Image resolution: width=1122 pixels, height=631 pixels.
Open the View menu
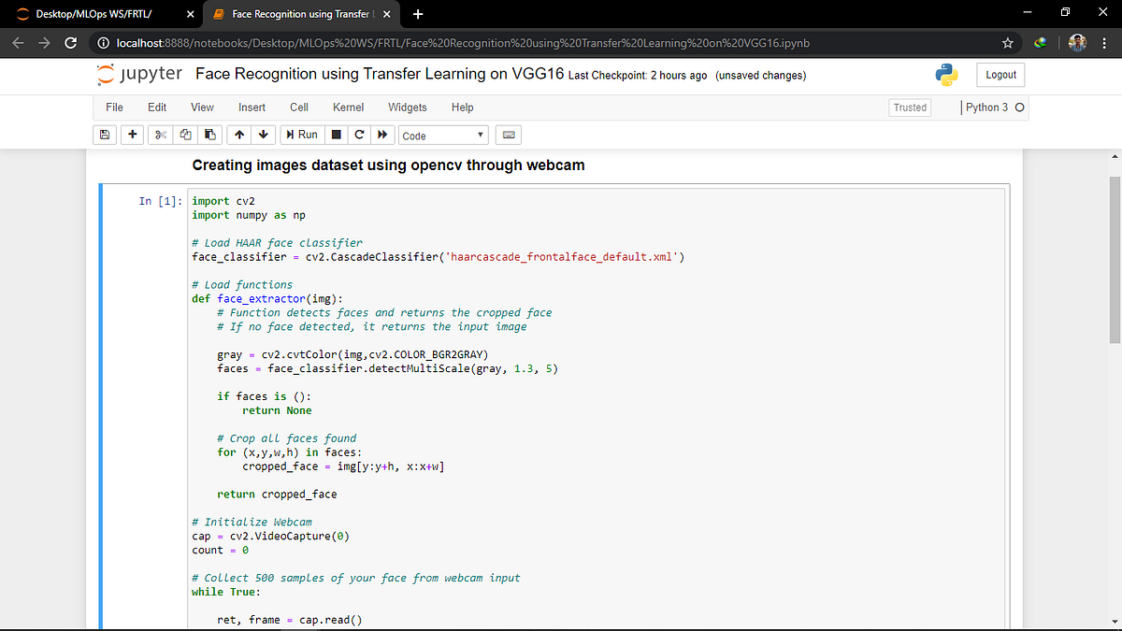coord(202,108)
